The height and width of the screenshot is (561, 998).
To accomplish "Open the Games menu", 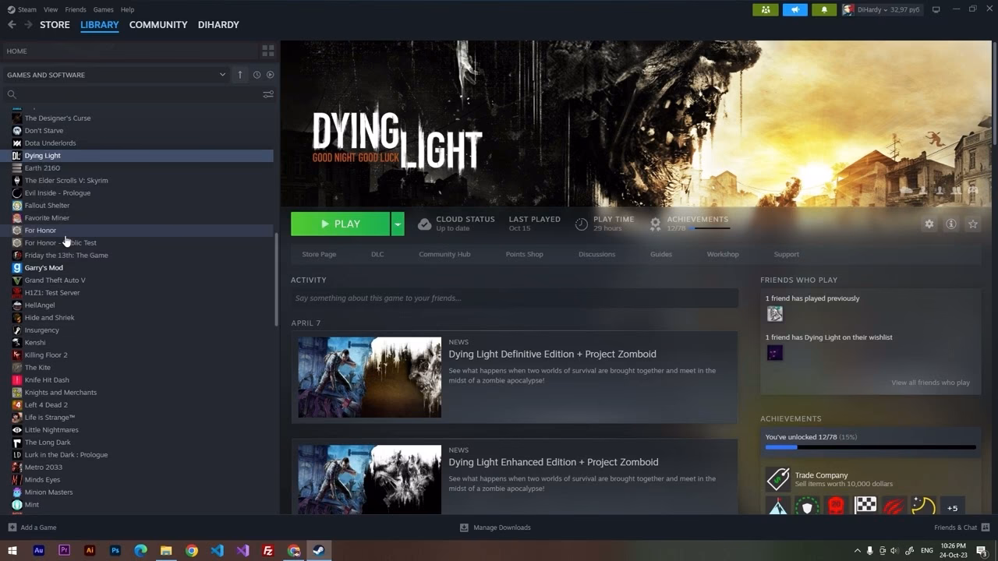I will (103, 9).
